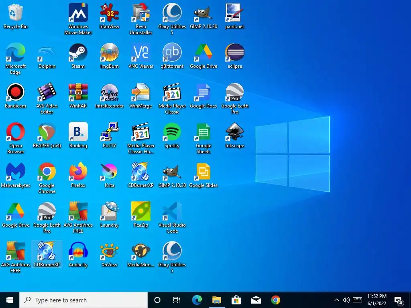Open the Recycle Bin desktop icon
This screenshot has width=411, height=308.
click(16, 16)
